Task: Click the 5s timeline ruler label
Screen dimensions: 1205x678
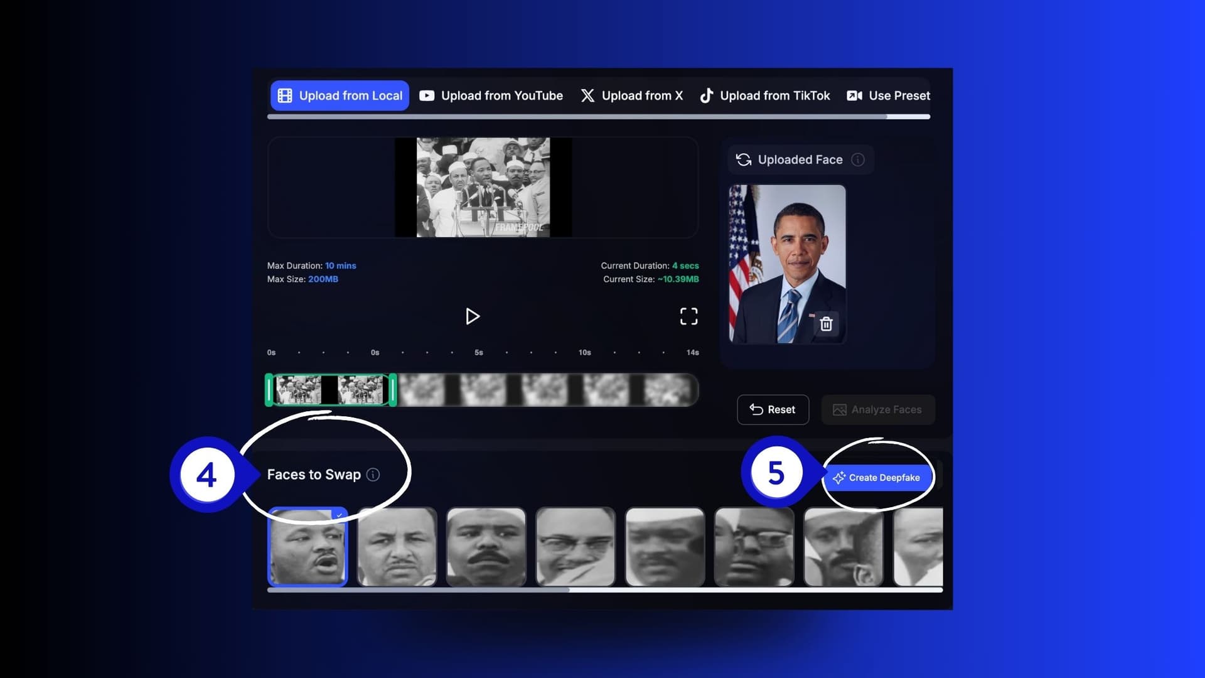Action: [x=479, y=353]
